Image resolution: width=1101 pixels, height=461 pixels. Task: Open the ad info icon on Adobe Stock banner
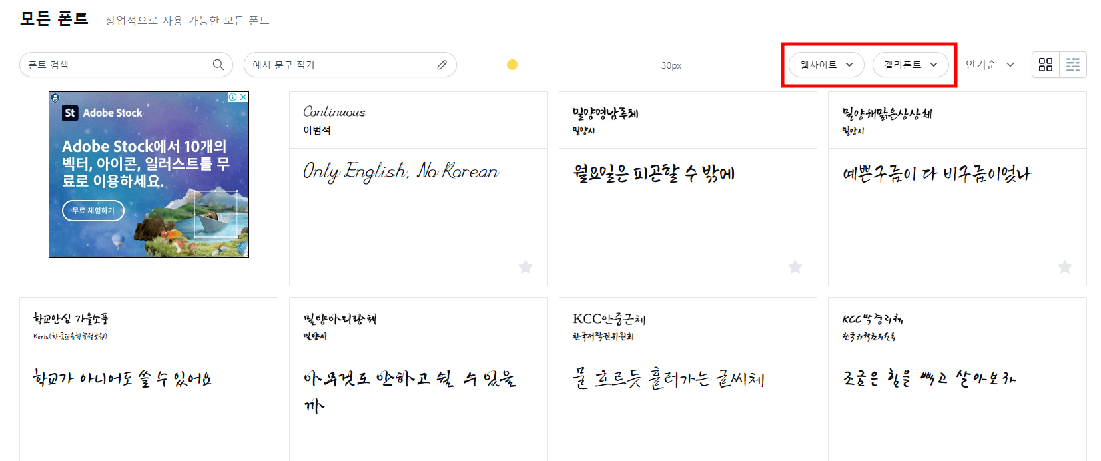(233, 97)
